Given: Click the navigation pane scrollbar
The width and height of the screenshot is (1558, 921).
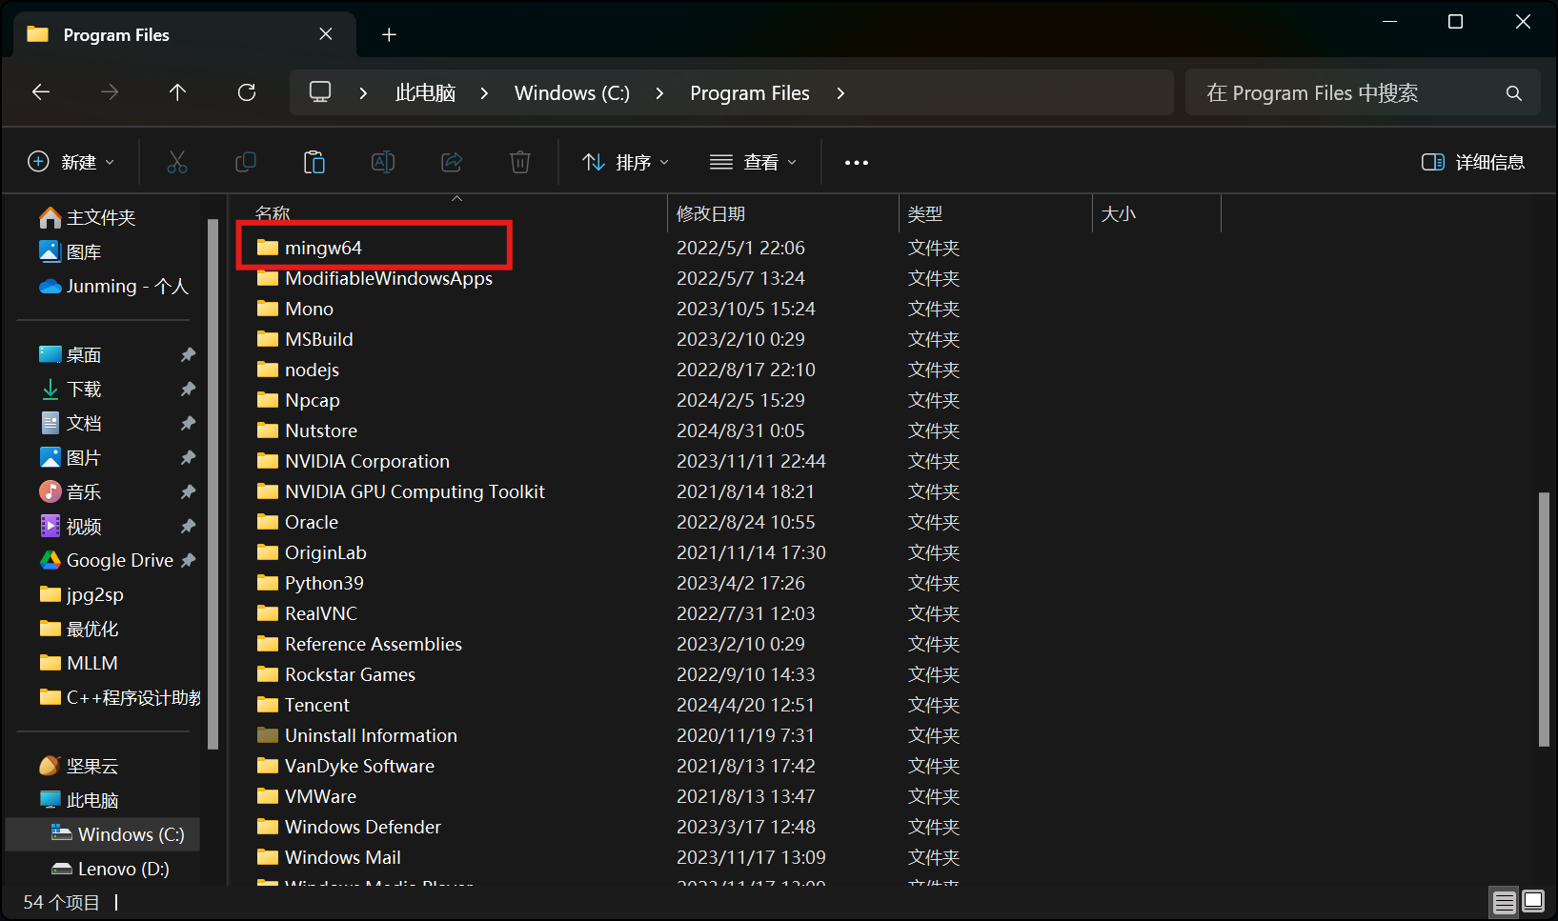Looking at the screenshot, I should 212,484.
